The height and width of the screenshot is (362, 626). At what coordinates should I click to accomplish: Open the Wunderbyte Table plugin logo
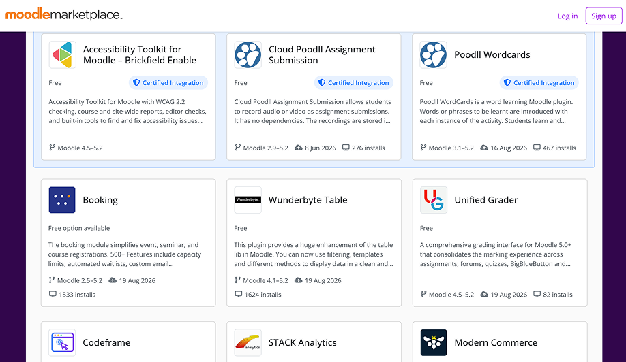248,200
